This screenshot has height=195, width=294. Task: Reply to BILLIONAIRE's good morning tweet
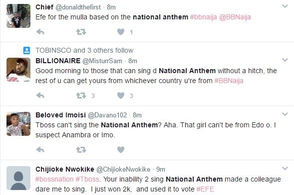pyautogui.click(x=40, y=96)
